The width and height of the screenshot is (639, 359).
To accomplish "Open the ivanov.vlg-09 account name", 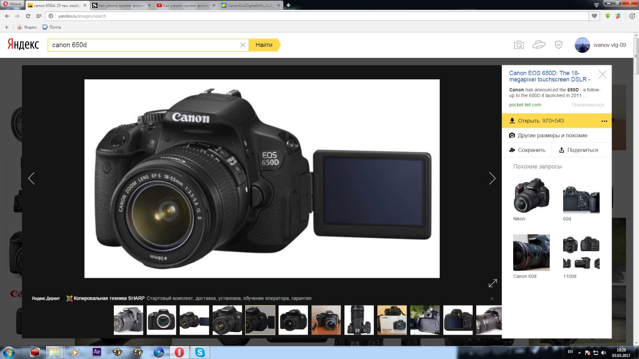I will [x=610, y=45].
